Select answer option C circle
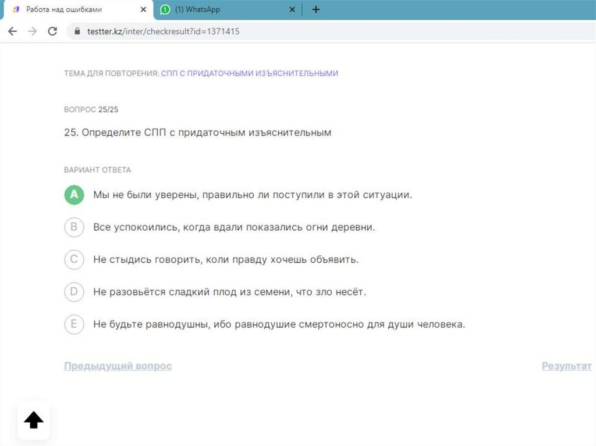596x446 pixels. click(x=74, y=259)
